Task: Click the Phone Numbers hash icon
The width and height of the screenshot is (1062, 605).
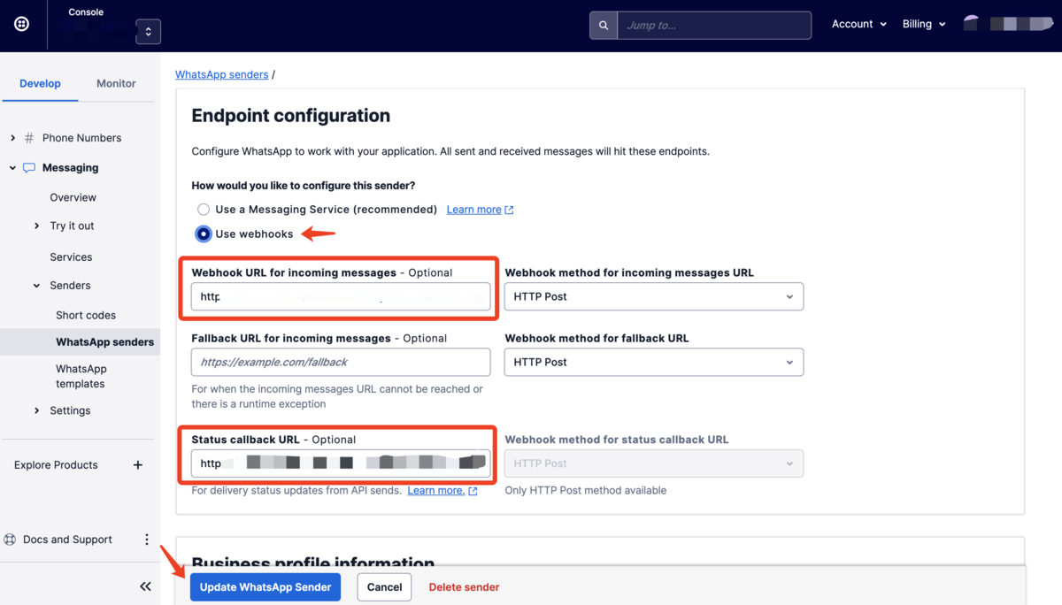Action: pyautogui.click(x=29, y=138)
